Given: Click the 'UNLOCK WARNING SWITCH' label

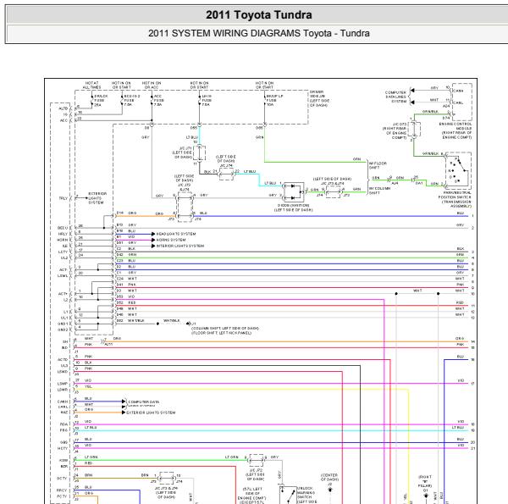Looking at the screenshot, I should tap(306, 495).
